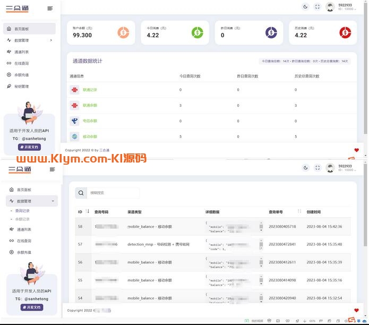
Task: Toggle the sidebar hamburger on the dashboard page
Action: 50,8
